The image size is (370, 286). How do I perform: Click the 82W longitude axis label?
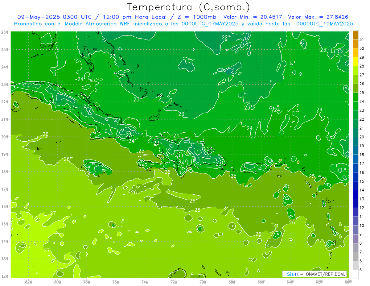pyautogui.click(x=29, y=281)
